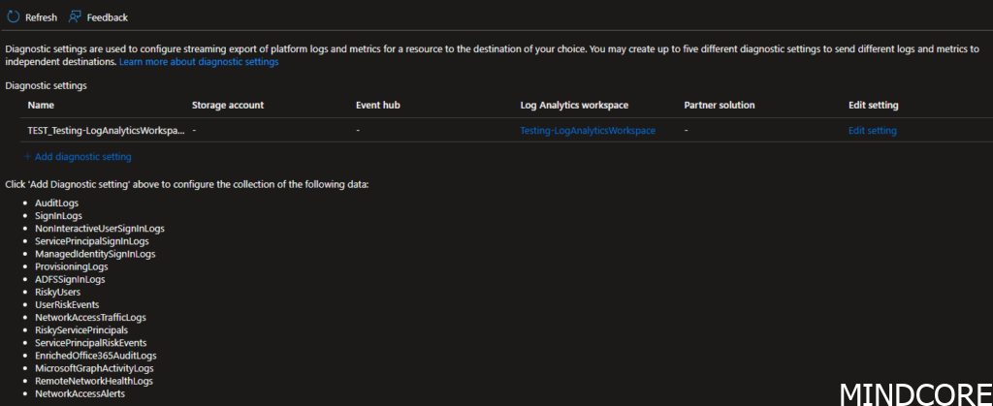The image size is (993, 406).
Task: Click the Storage account column header
Action: pyautogui.click(x=228, y=105)
